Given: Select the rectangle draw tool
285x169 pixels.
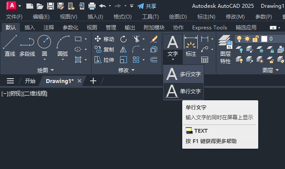Looking at the screenshot, I should point(78,39).
